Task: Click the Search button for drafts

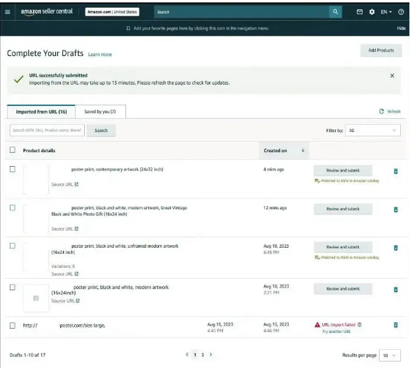Action: [x=101, y=130]
